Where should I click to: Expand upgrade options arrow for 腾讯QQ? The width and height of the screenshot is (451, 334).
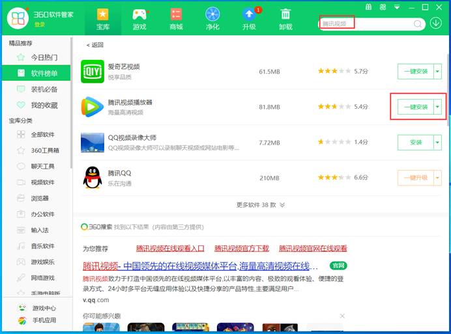(x=437, y=178)
